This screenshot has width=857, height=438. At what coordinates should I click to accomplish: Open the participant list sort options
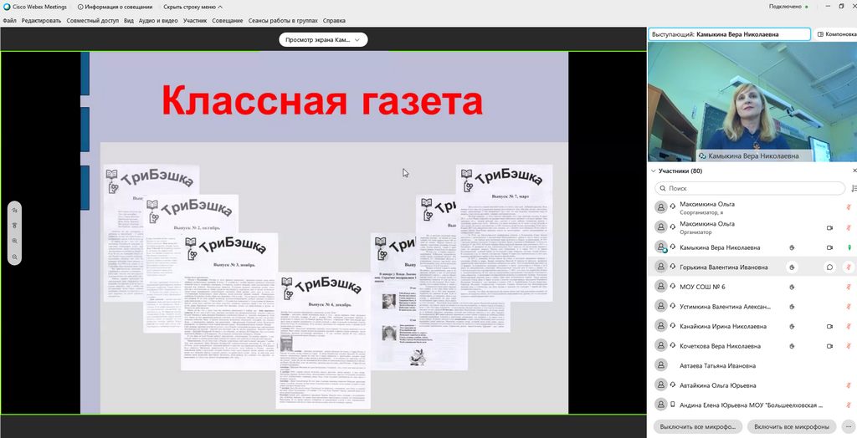pyautogui.click(x=853, y=189)
